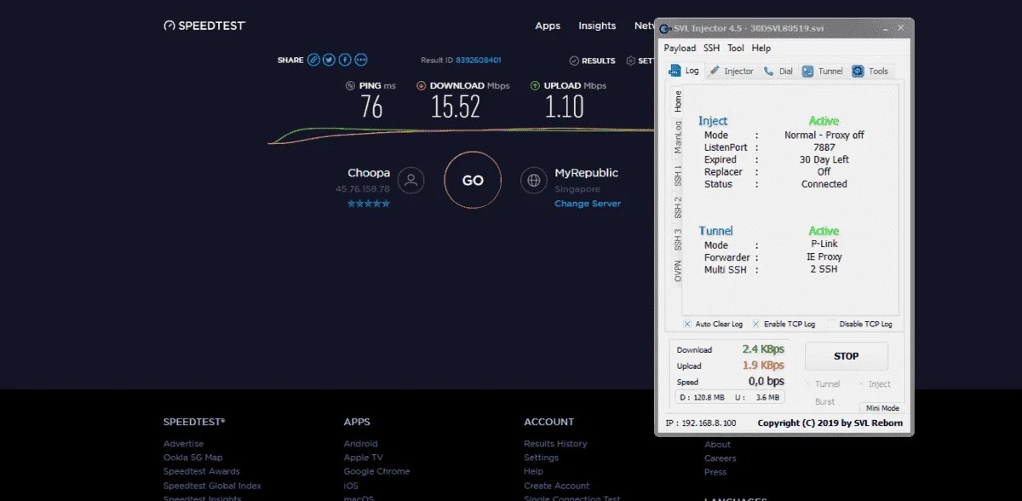
Task: Select the OVPN vertical tab
Action: tap(678, 271)
